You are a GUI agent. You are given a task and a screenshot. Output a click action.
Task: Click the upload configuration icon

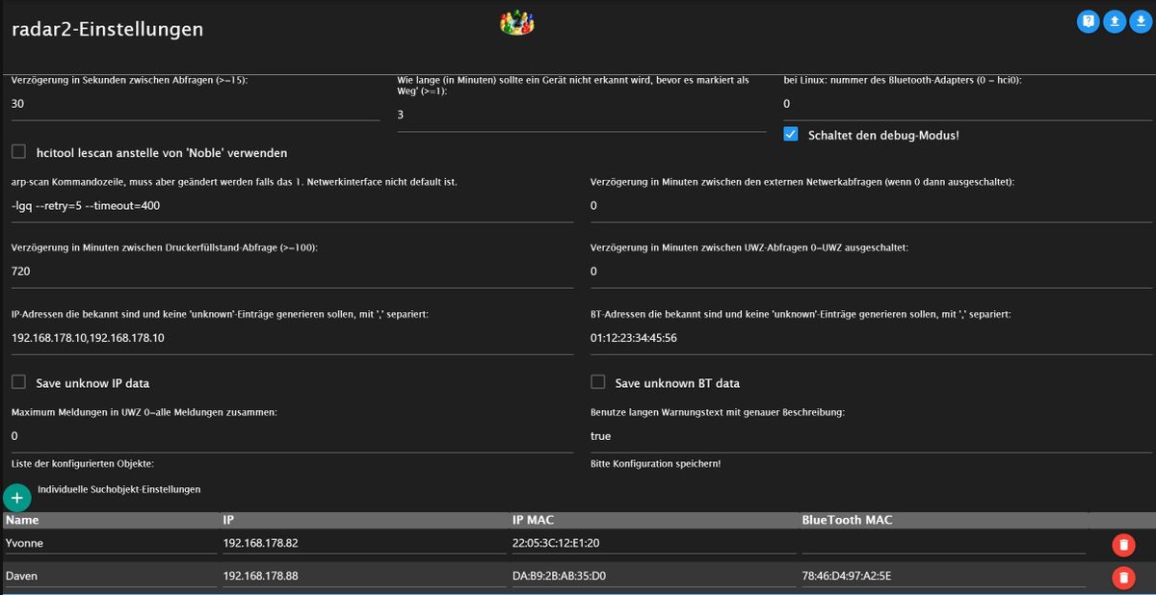(1115, 21)
